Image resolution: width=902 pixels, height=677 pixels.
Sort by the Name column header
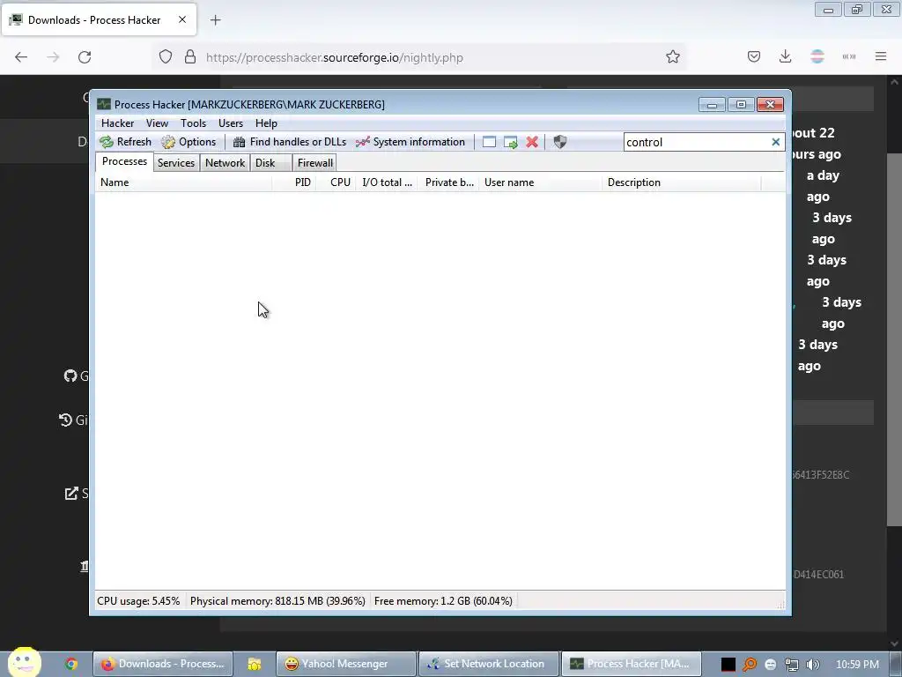(183, 182)
